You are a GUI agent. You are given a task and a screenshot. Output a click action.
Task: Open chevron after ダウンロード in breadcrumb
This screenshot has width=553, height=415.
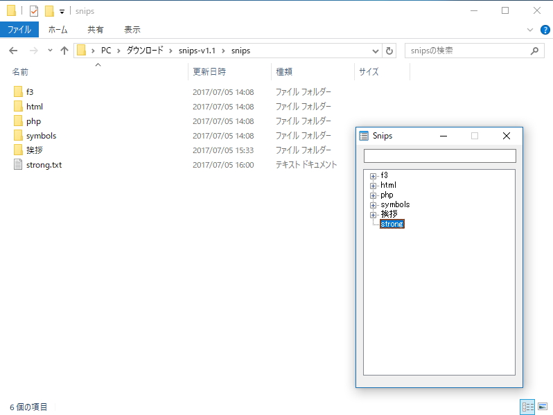pyautogui.click(x=170, y=51)
